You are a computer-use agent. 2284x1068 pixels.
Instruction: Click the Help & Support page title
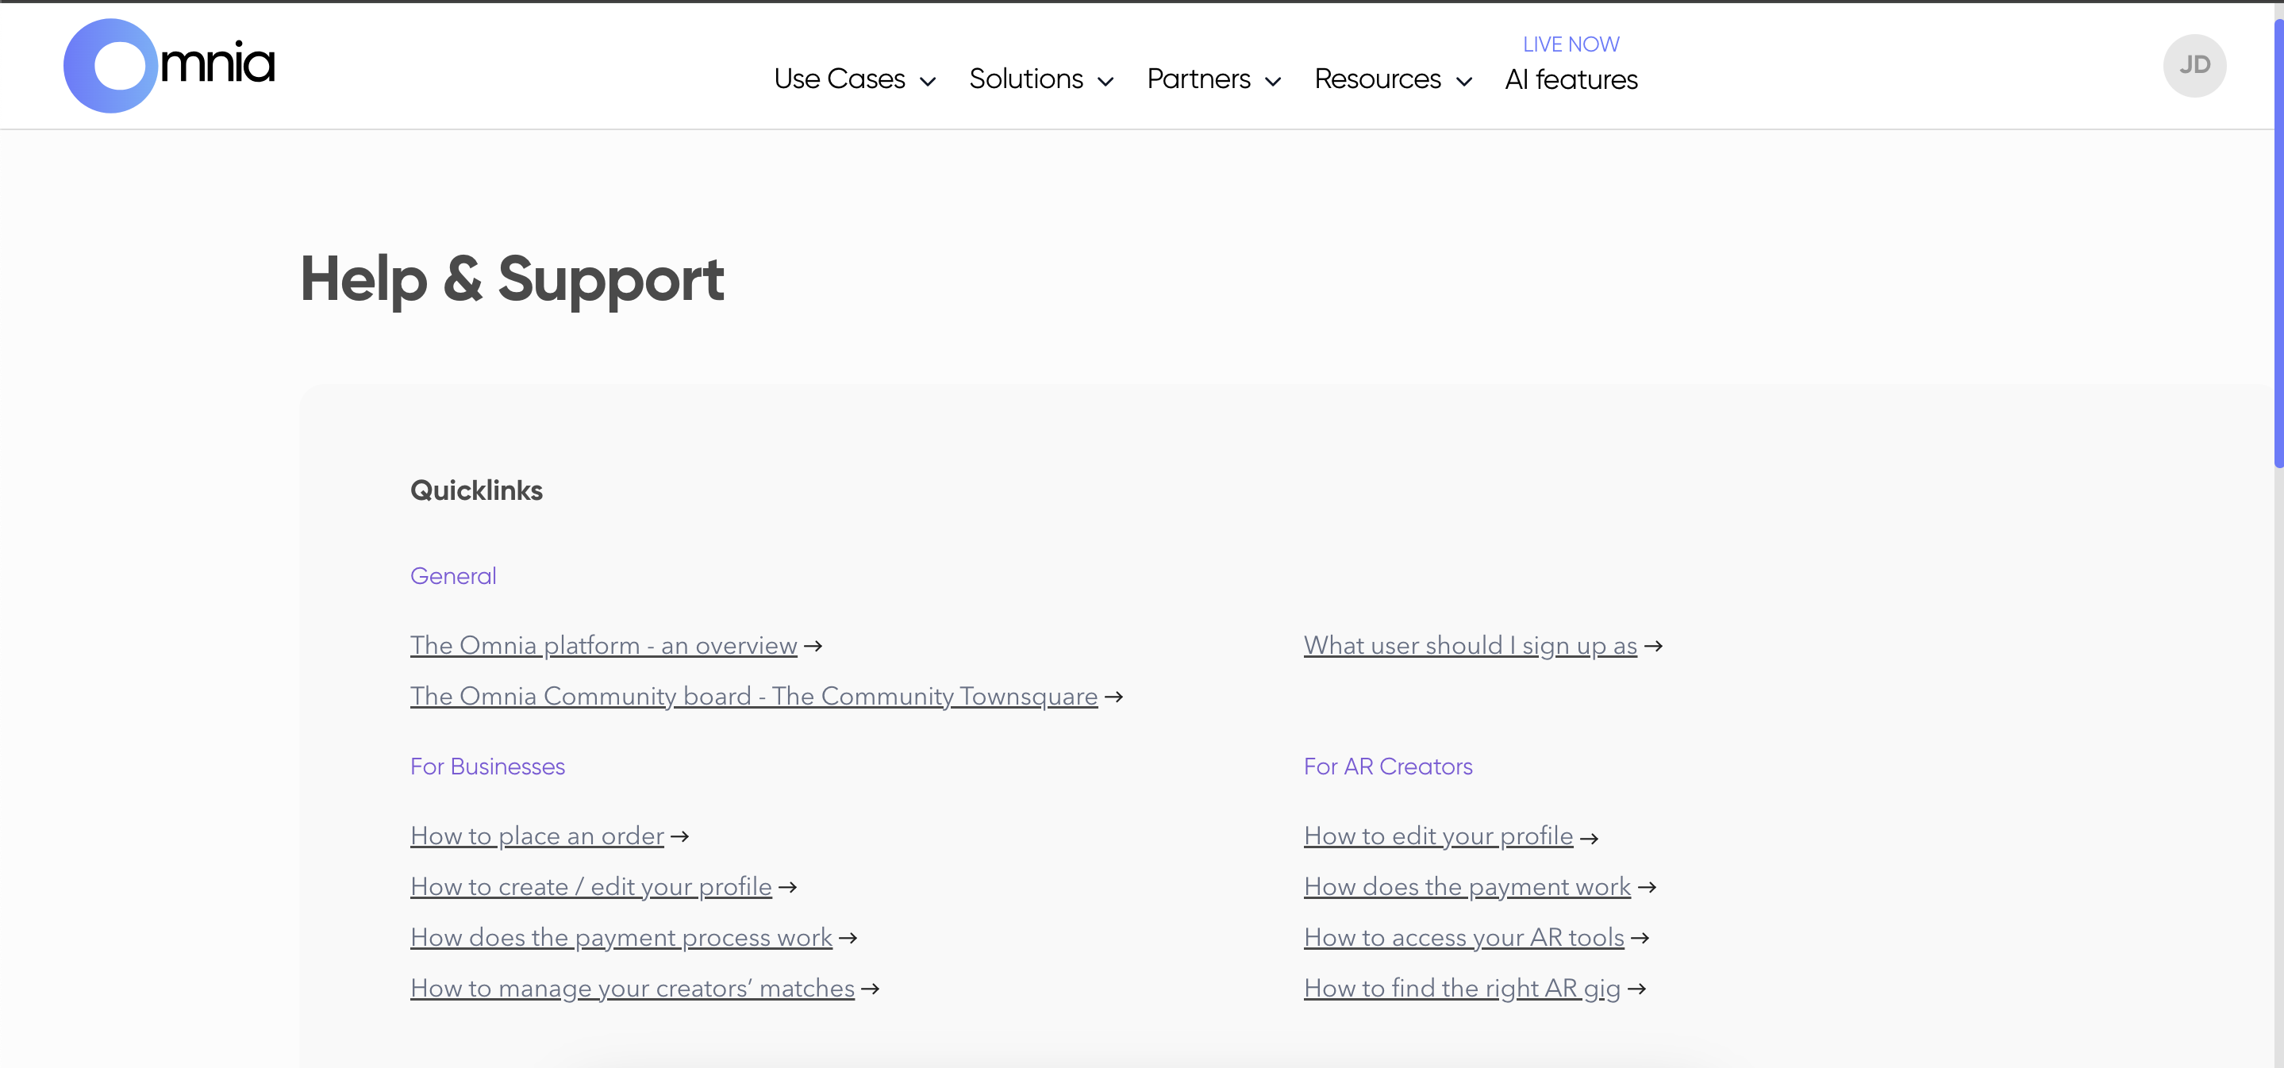(513, 279)
